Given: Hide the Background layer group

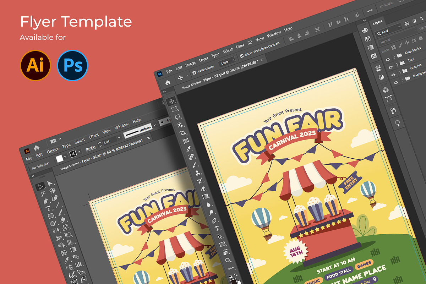Looking at the screenshot, I should click(396, 83).
